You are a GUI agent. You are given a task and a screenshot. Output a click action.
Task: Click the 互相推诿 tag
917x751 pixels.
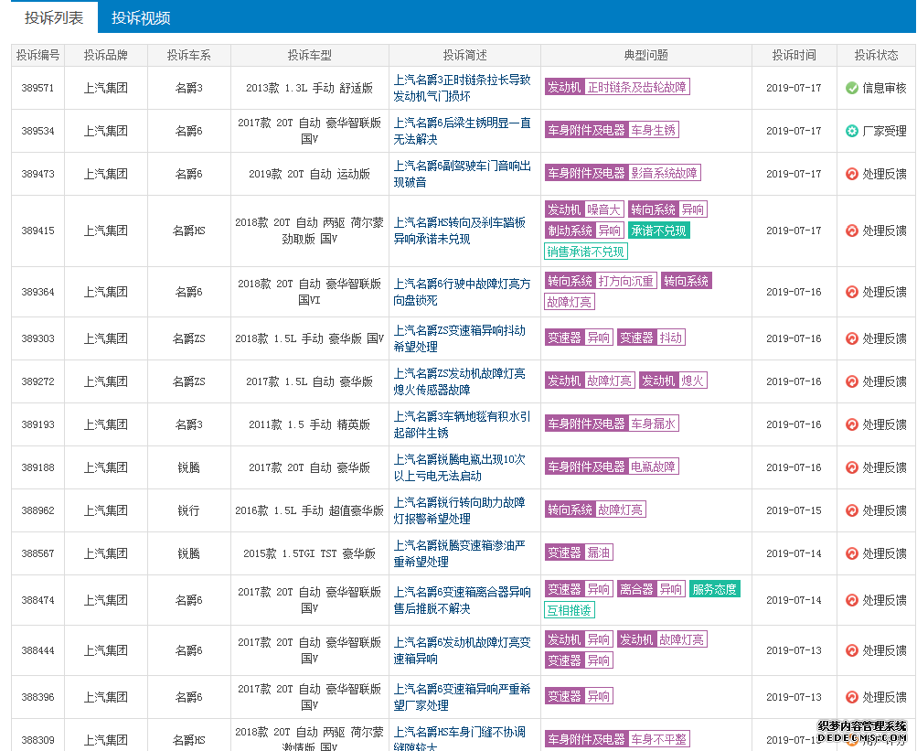coord(570,610)
